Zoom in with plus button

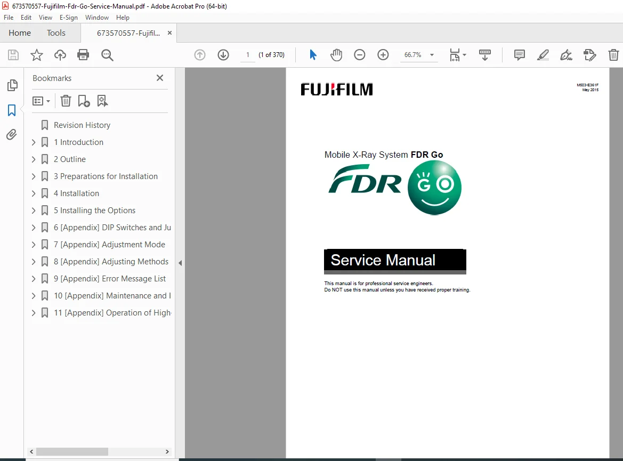coord(383,55)
